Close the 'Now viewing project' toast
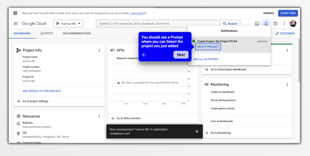 (197, 132)
